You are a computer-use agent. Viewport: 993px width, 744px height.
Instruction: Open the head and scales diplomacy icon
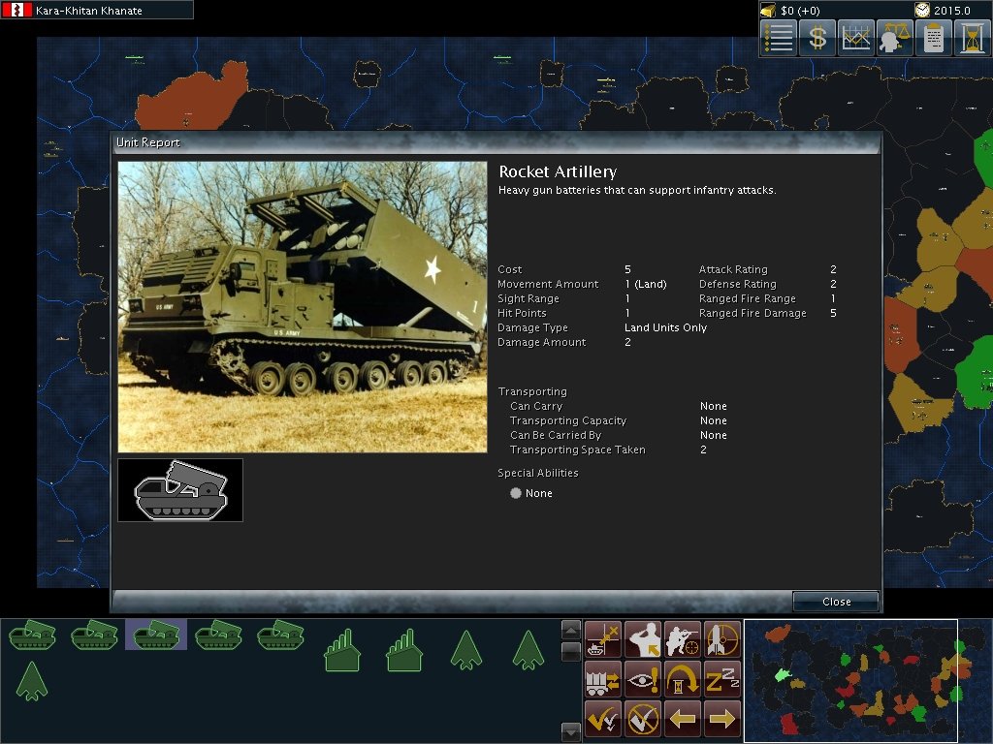click(x=895, y=38)
